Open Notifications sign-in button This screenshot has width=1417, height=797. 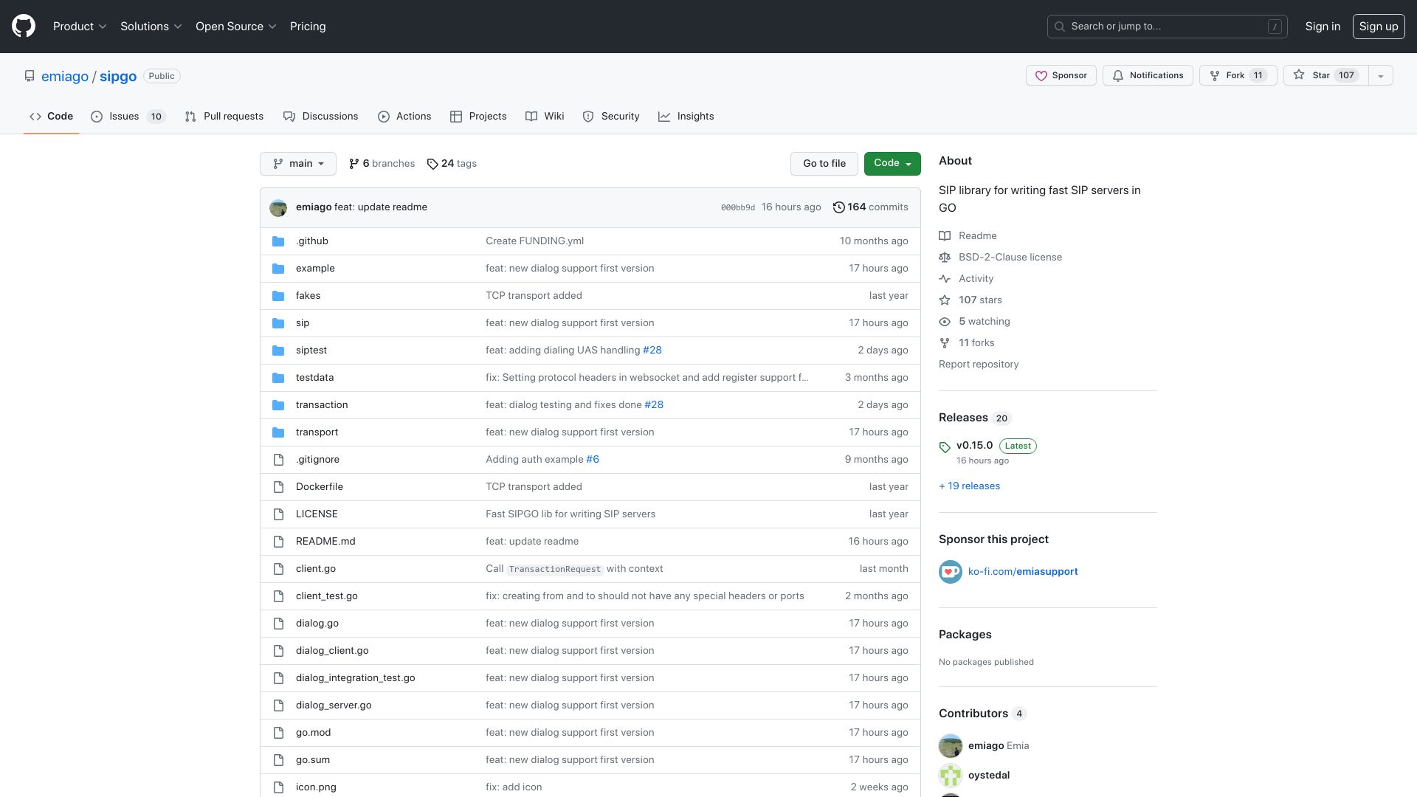1148,75
